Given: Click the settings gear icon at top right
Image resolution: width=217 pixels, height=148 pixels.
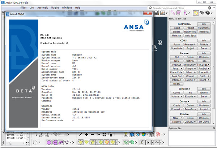Looking at the screenshot, I should click(x=209, y=7).
